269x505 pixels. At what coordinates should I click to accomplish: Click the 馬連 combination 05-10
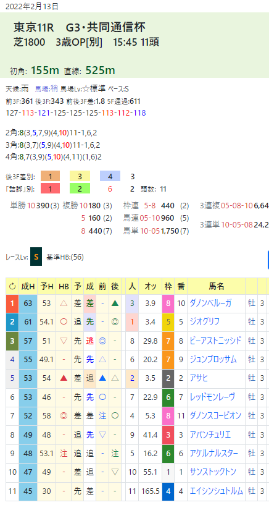click(149, 218)
